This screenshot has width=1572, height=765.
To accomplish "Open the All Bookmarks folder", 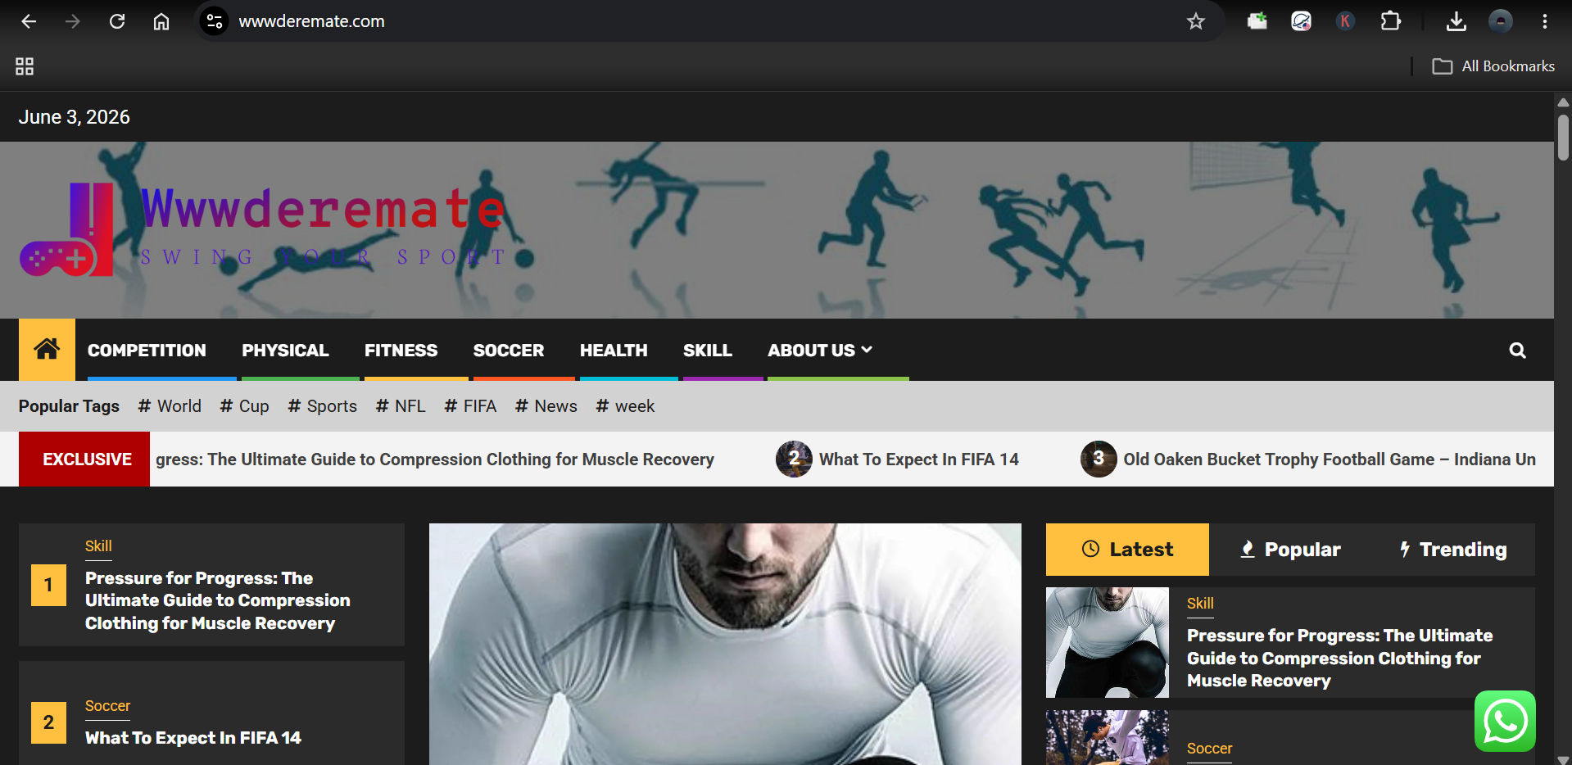I will coord(1493,66).
